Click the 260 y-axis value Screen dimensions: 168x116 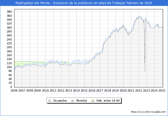click(x=9, y=36)
